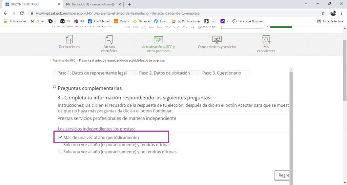Open Lista de lectura reading list
347x185 pixels.
pos(330,21)
